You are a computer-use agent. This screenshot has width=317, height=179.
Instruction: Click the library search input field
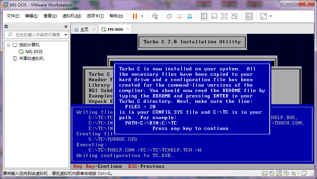(x=36, y=35)
